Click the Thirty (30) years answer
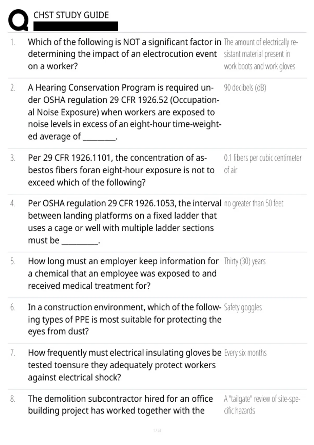 pyautogui.click(x=245, y=261)
